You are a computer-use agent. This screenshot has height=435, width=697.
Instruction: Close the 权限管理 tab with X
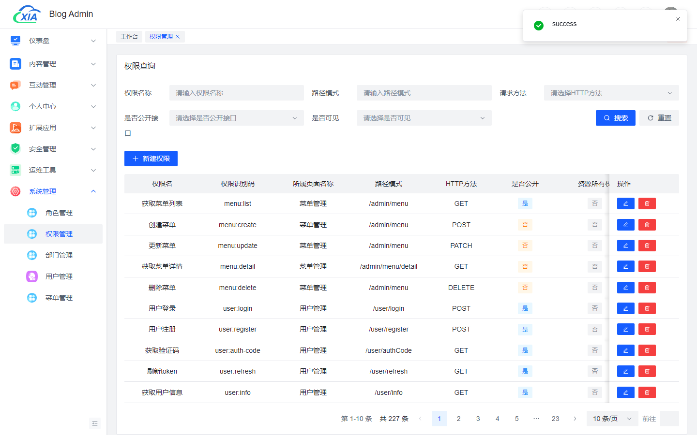point(178,37)
